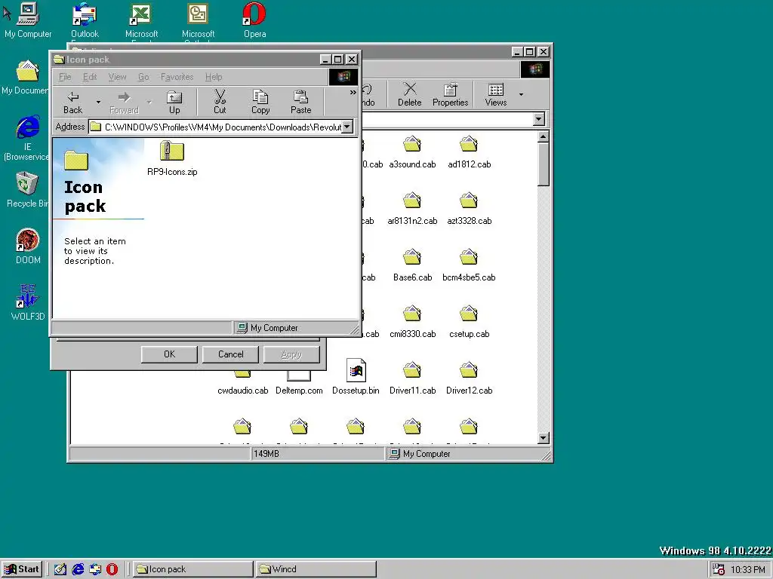Select the azt3328.cab file
773x579 pixels.
469,210
